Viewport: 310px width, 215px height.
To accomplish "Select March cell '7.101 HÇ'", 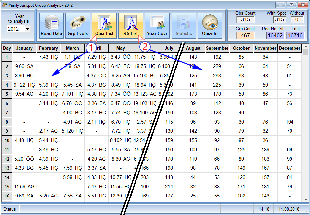I will (72, 94).
